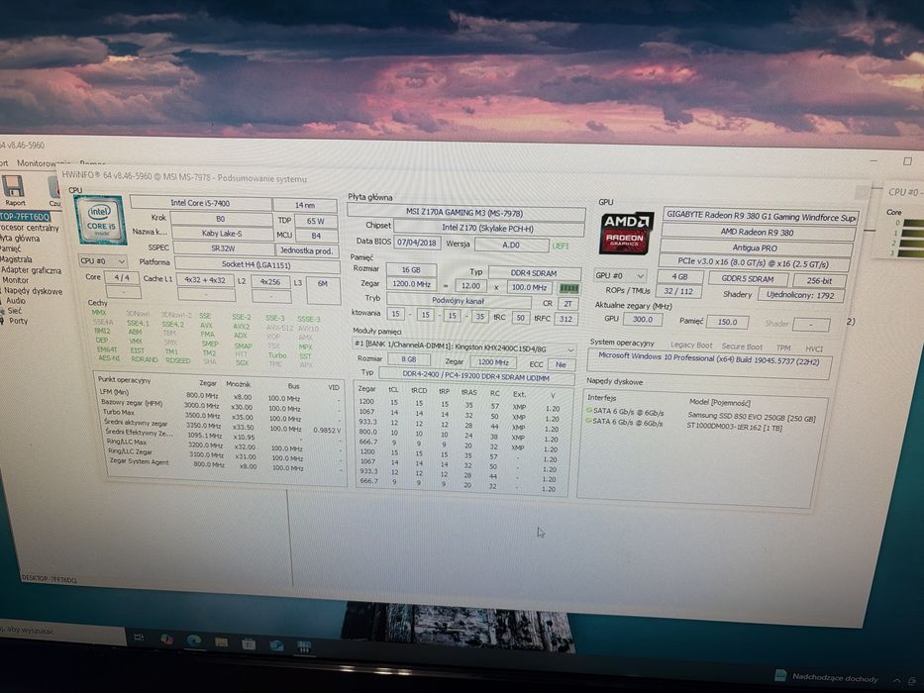This screenshot has height=693, width=924.
Task: Click the AMD Radeon Graphics logo
Action: coord(627,233)
